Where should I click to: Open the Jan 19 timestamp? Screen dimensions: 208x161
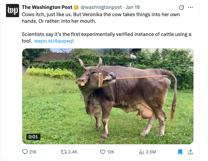133,7
